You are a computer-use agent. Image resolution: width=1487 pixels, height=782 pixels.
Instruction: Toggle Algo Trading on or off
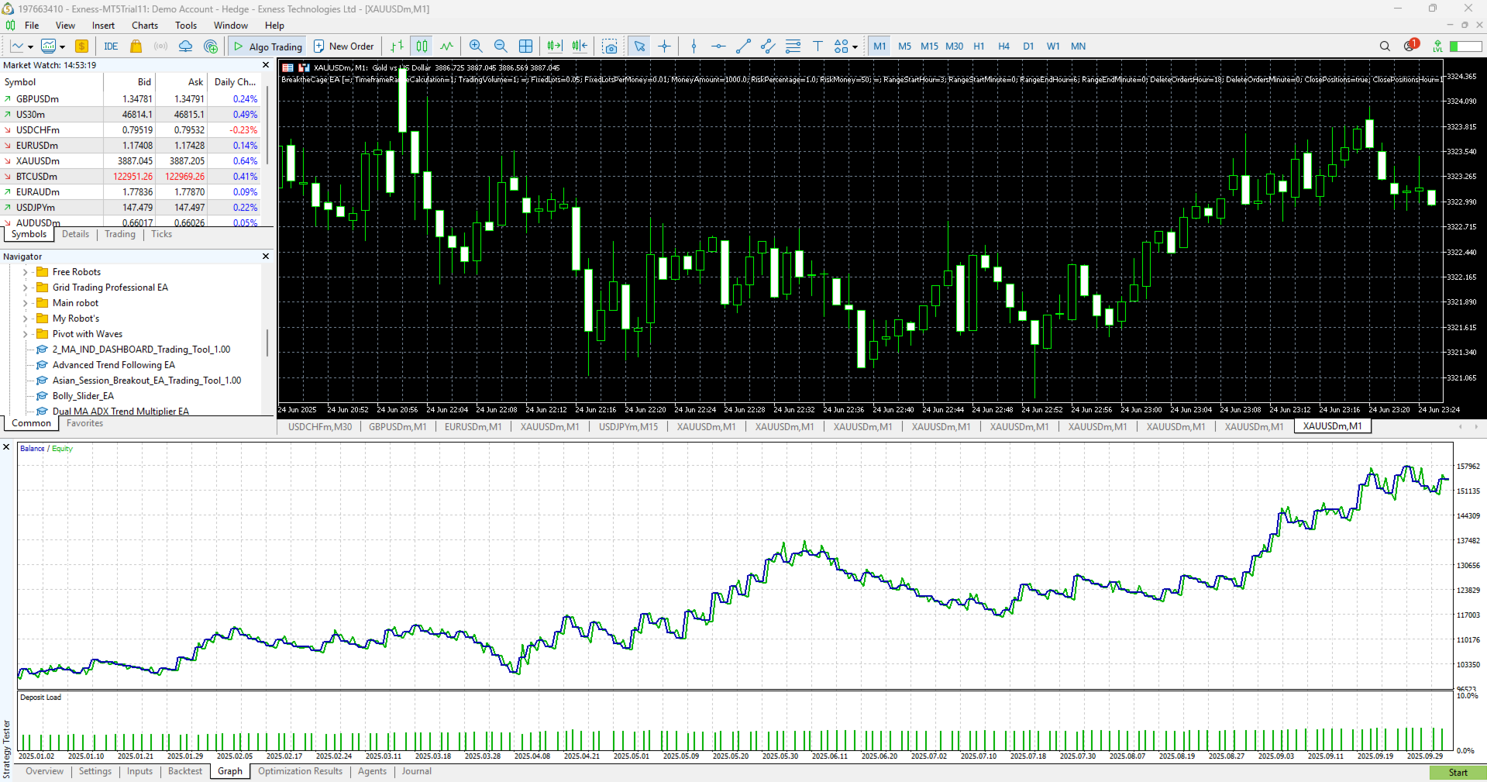[x=267, y=47]
